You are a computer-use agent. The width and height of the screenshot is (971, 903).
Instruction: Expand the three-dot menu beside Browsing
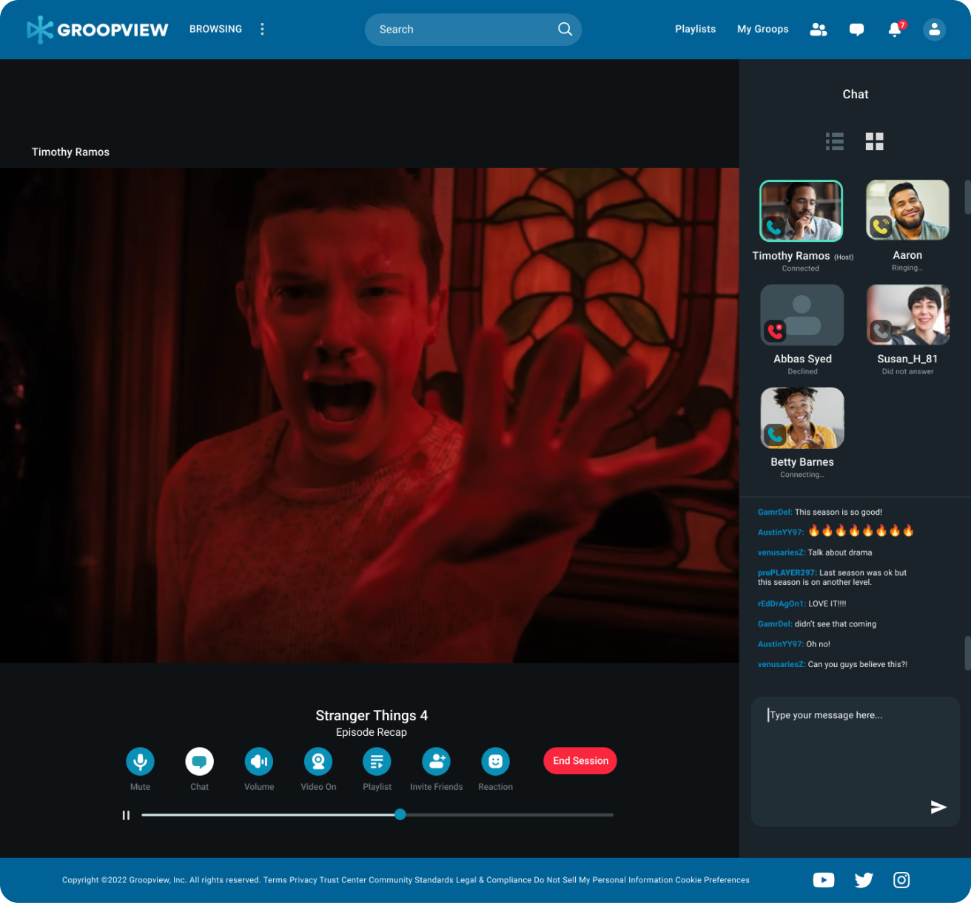pos(262,29)
